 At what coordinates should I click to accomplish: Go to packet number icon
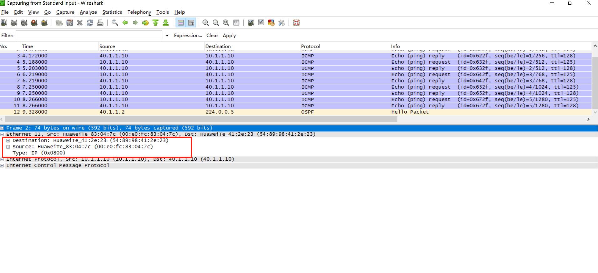pos(145,23)
